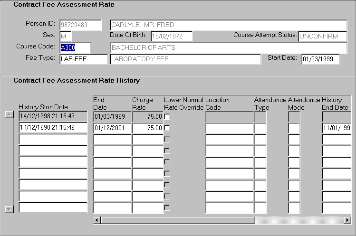This screenshot has height=236, width=356.
Task: Click the vertical scrollbar track beside history rows
Action: [x=9, y=161]
